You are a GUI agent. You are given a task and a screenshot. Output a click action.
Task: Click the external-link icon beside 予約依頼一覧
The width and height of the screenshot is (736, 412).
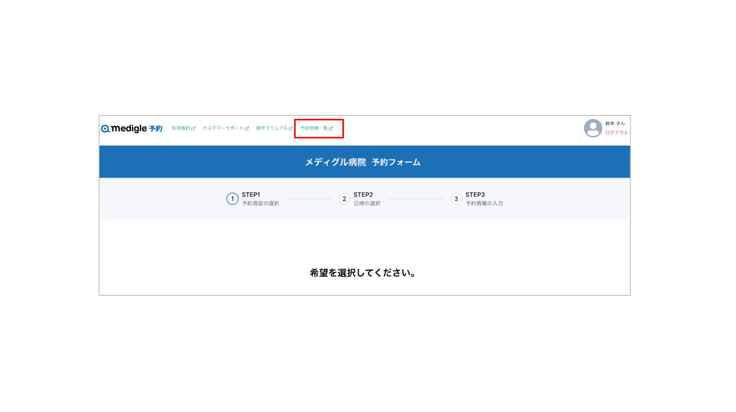click(x=331, y=129)
